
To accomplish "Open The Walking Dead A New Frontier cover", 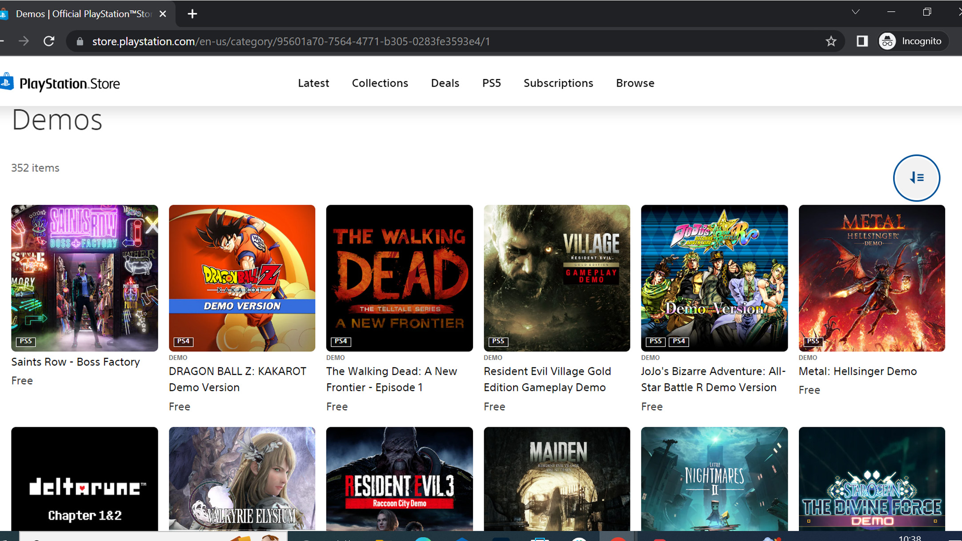I will click(399, 278).
